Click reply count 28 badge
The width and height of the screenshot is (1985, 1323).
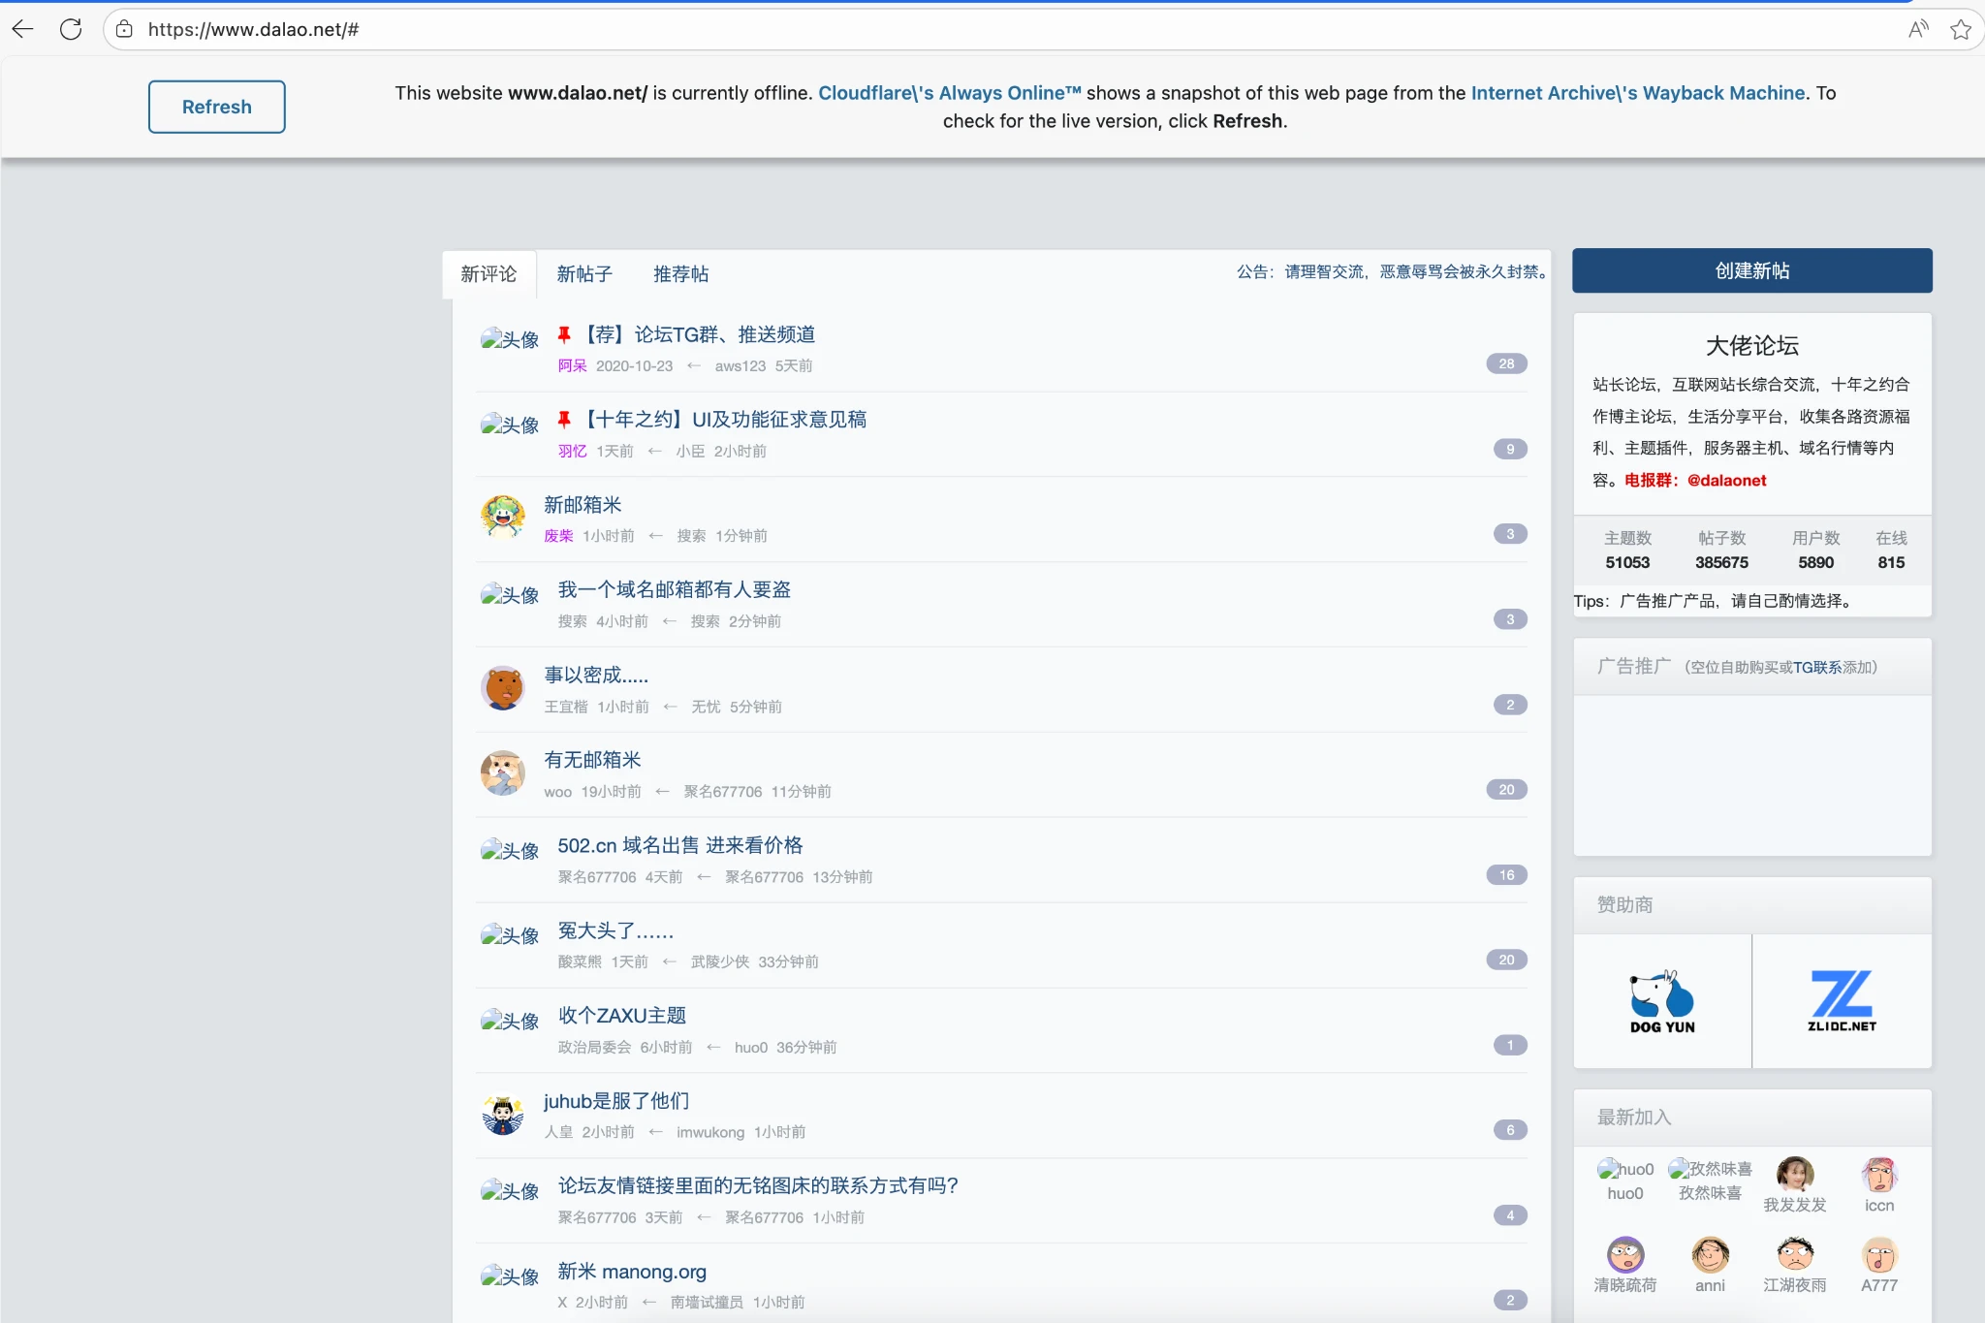click(1507, 363)
